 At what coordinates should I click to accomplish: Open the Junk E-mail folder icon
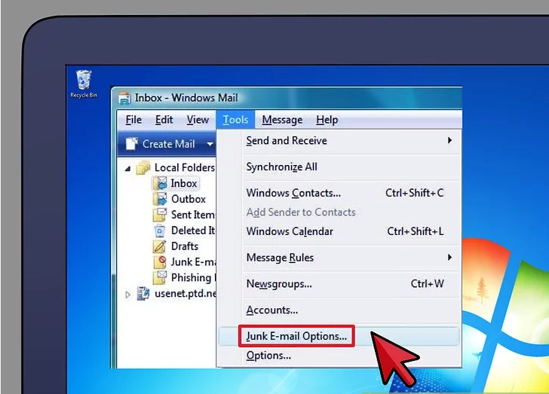pyautogui.click(x=160, y=262)
